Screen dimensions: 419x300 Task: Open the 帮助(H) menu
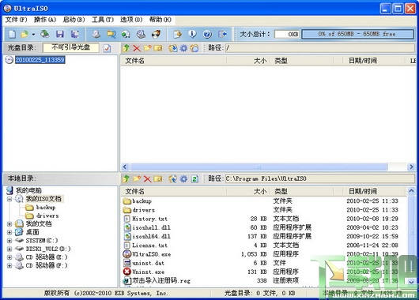(160, 20)
